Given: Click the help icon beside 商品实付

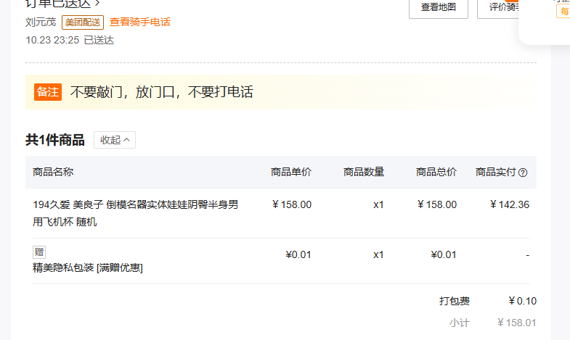Looking at the screenshot, I should (x=523, y=173).
